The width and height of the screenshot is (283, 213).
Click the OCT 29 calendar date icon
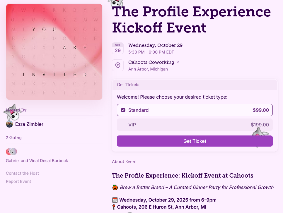click(x=118, y=48)
